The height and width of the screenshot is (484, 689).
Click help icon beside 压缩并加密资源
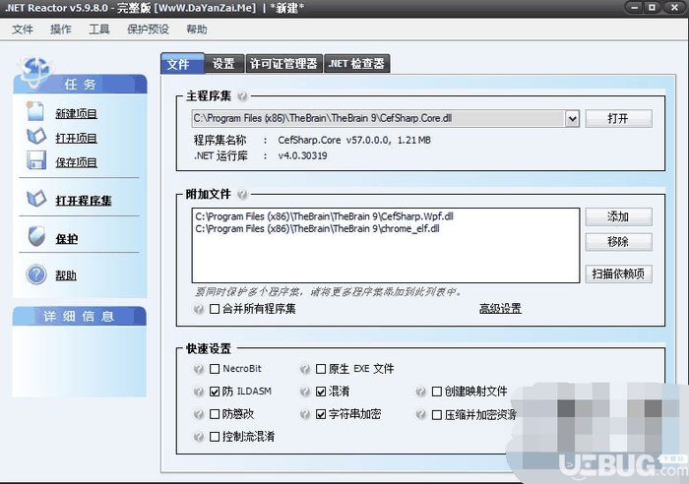click(421, 414)
